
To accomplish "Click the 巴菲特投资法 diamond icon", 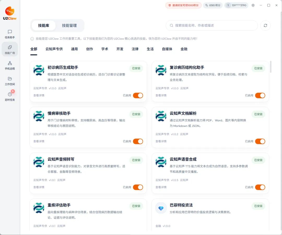I will click(x=161, y=208).
